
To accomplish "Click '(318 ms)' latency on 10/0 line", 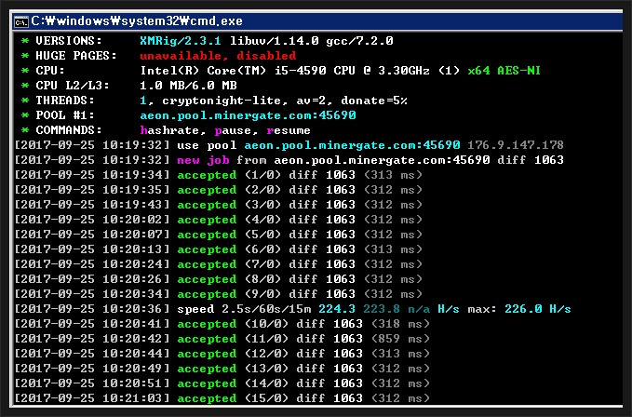I will [400, 324].
